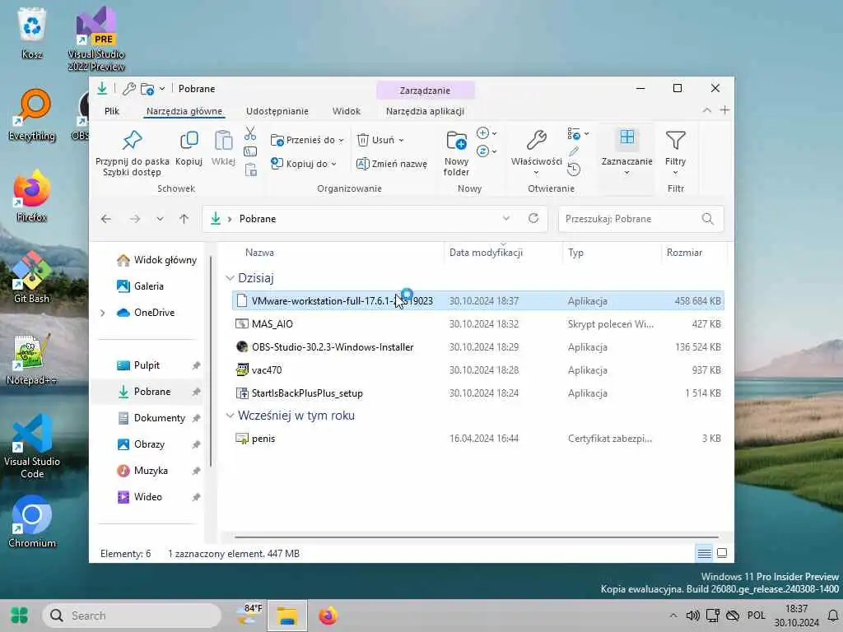Image resolution: width=843 pixels, height=632 pixels.
Task: Open the new item dropdown in Nowy group
Action: (486, 133)
